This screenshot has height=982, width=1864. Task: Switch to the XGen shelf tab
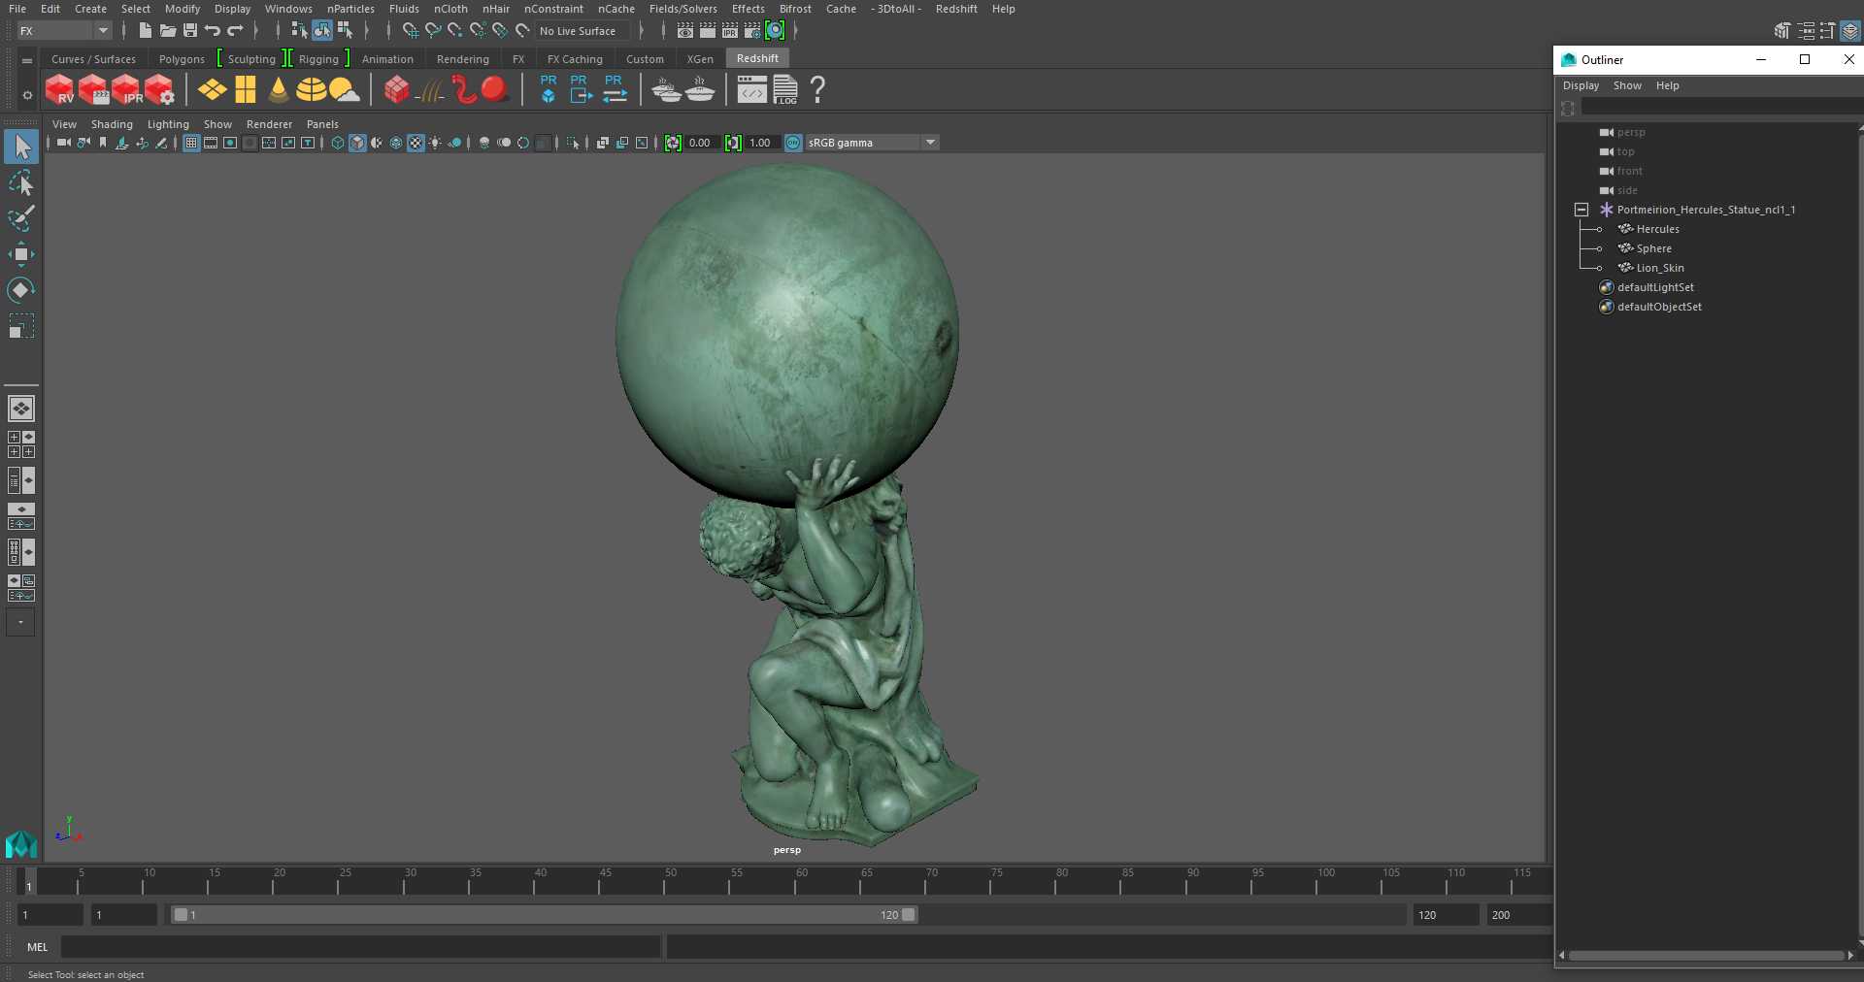(x=700, y=59)
